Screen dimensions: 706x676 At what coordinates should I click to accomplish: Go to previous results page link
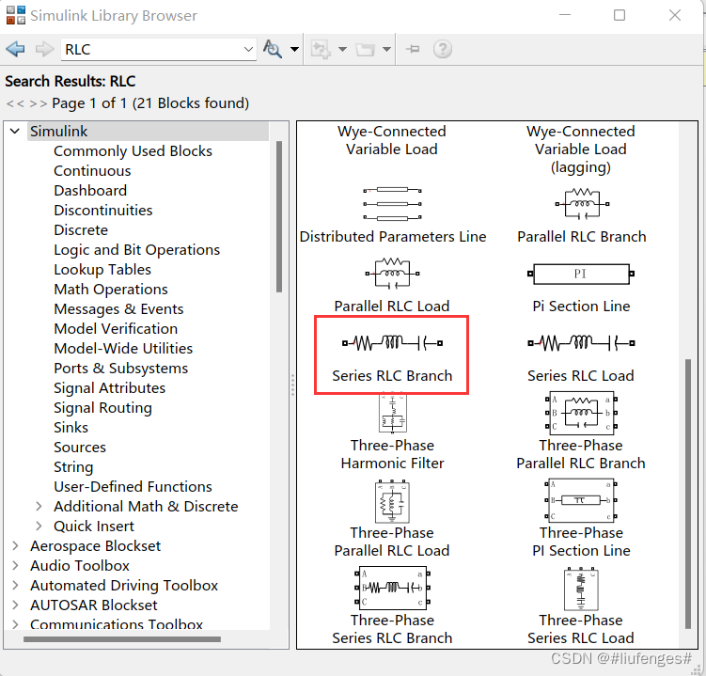pos(15,103)
